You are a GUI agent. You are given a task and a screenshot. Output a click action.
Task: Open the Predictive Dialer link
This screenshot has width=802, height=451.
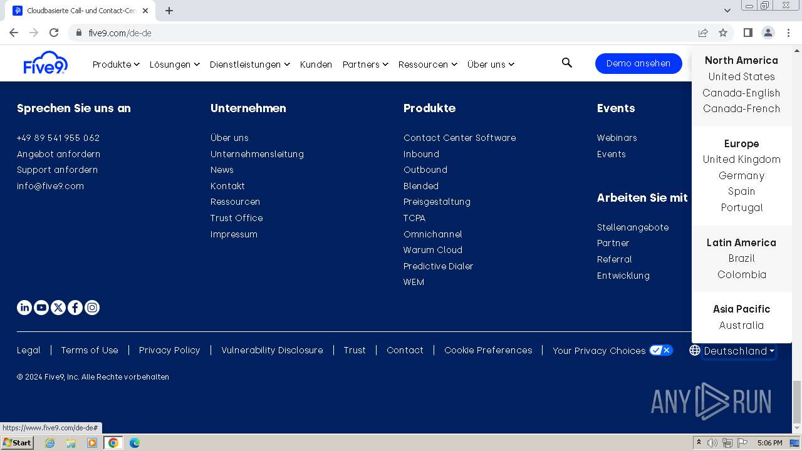pyautogui.click(x=438, y=266)
